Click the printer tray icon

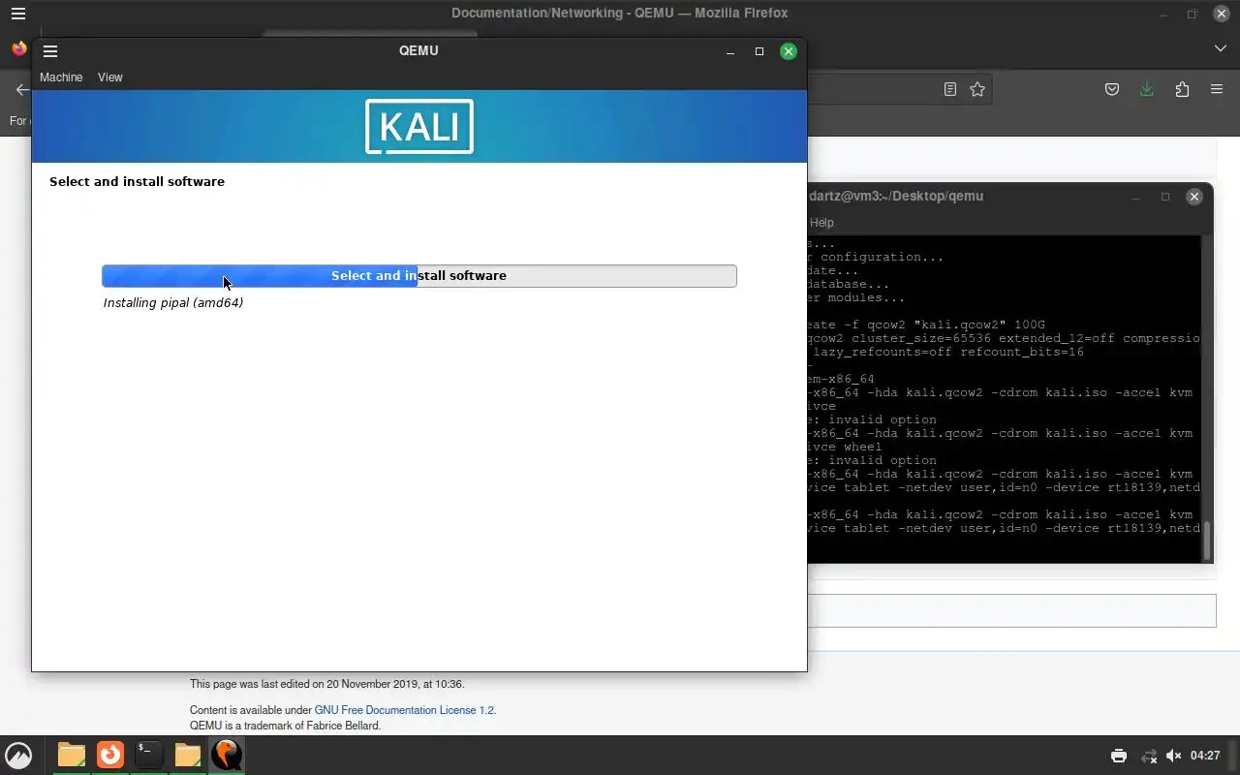tap(1119, 756)
